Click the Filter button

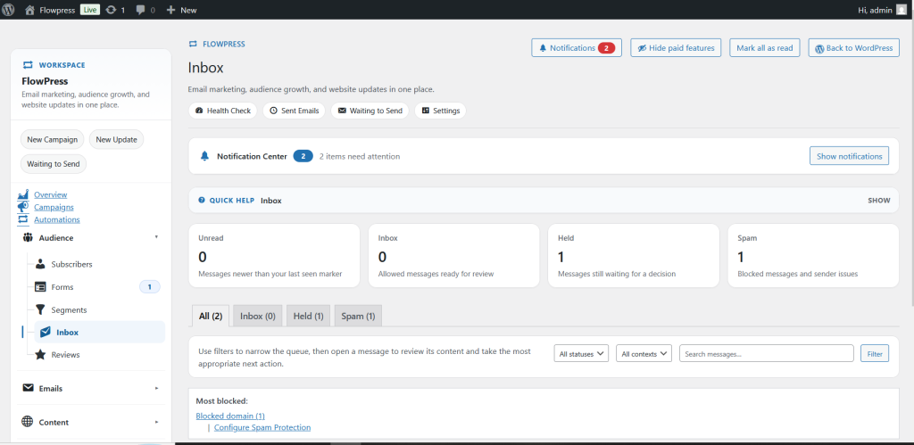point(875,353)
